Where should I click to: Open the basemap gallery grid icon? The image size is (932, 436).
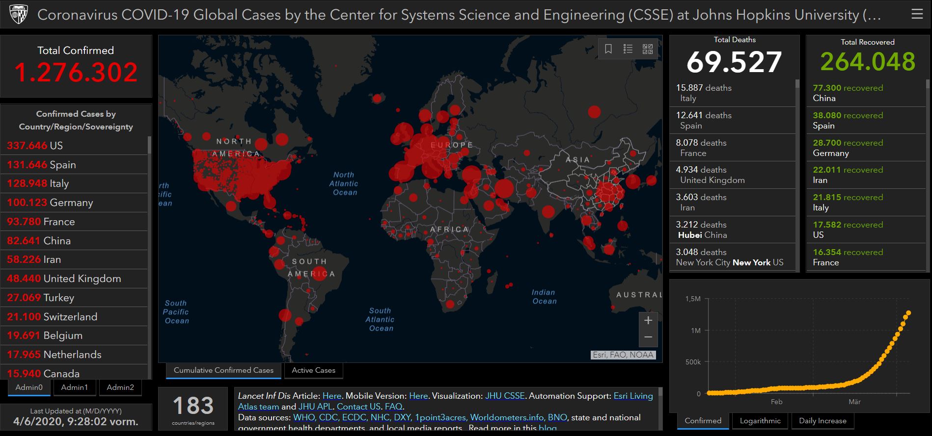point(648,49)
